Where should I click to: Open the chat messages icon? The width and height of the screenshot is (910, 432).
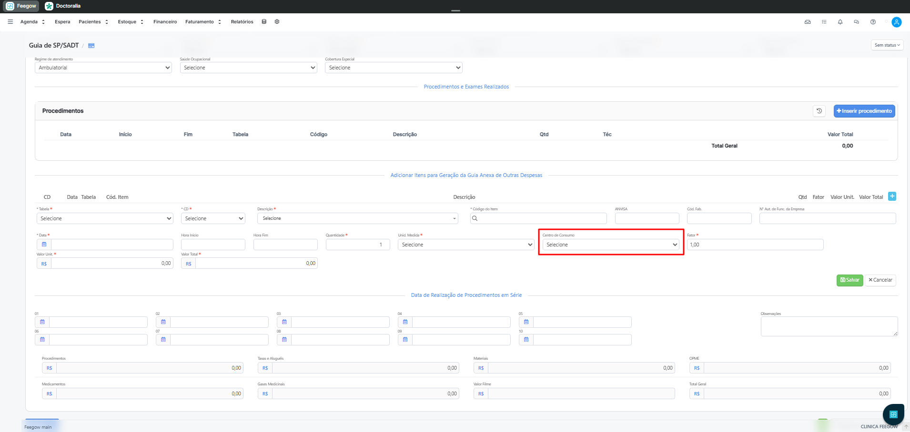pos(856,22)
